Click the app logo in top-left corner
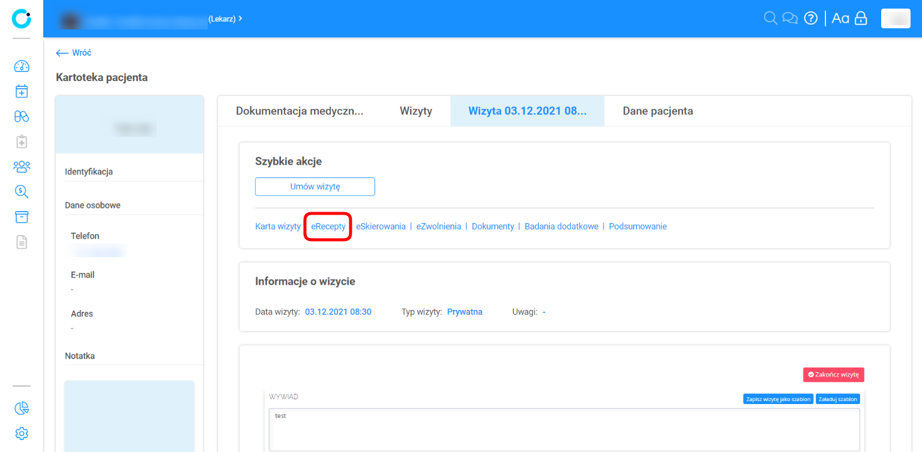The width and height of the screenshot is (922, 452). [22, 18]
